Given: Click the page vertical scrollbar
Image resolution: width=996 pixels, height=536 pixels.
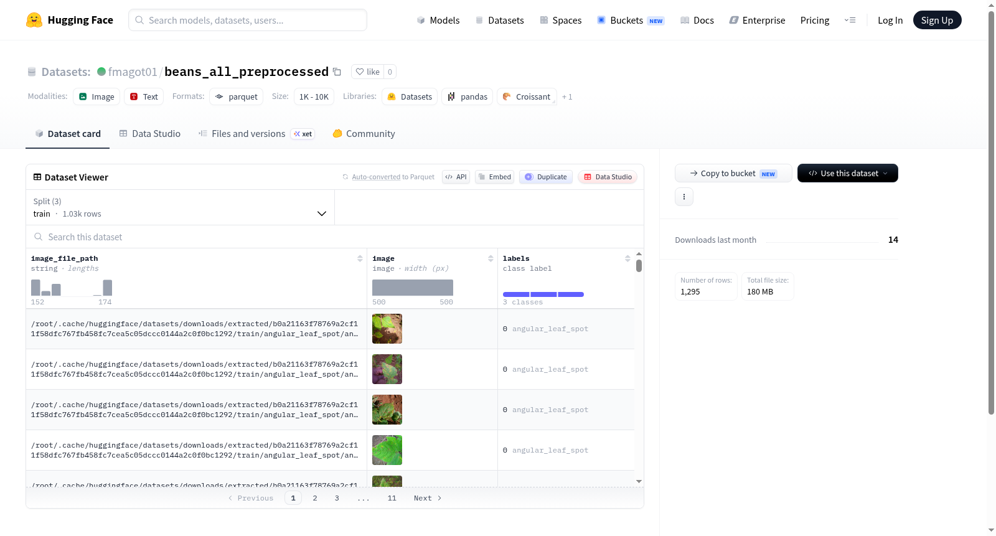Looking at the screenshot, I should [x=991, y=212].
